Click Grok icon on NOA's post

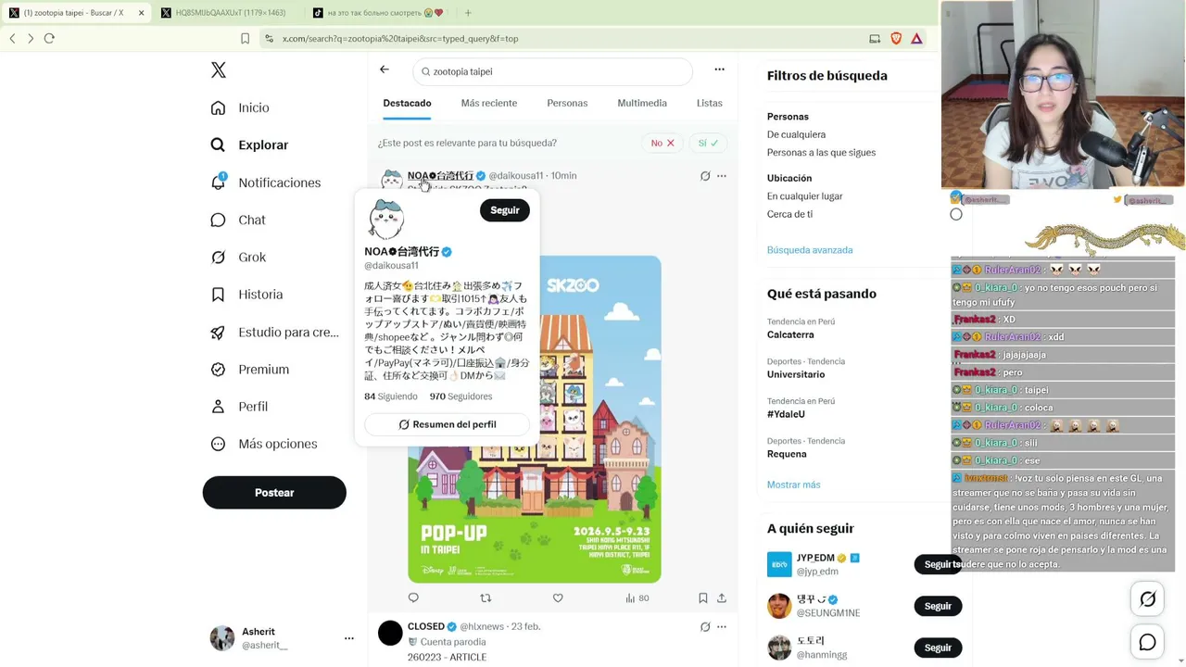(x=705, y=176)
